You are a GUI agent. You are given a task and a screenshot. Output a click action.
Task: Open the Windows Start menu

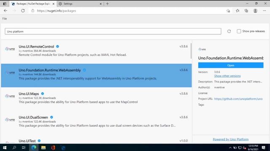pos(5,147)
